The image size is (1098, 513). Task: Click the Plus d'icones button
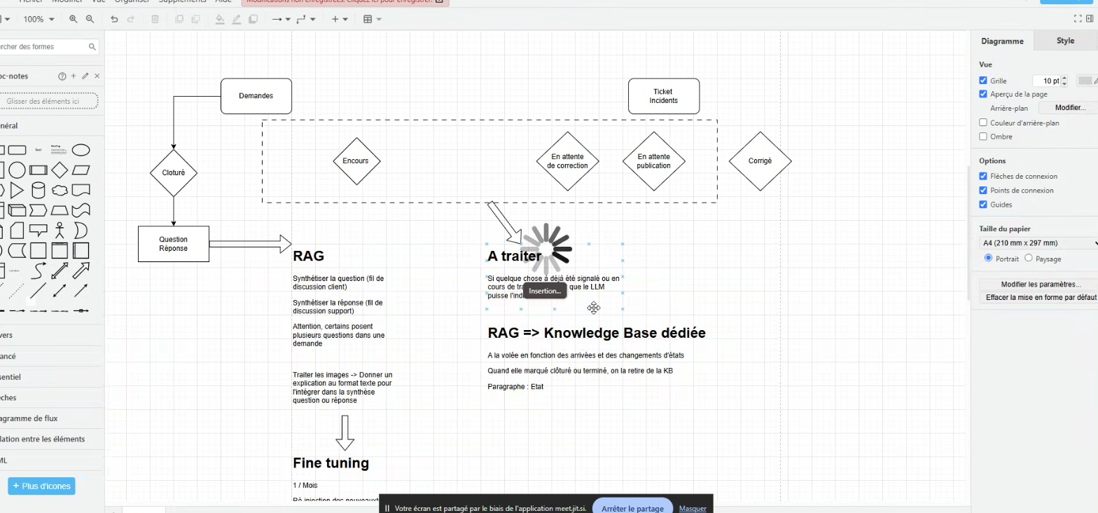pos(41,486)
